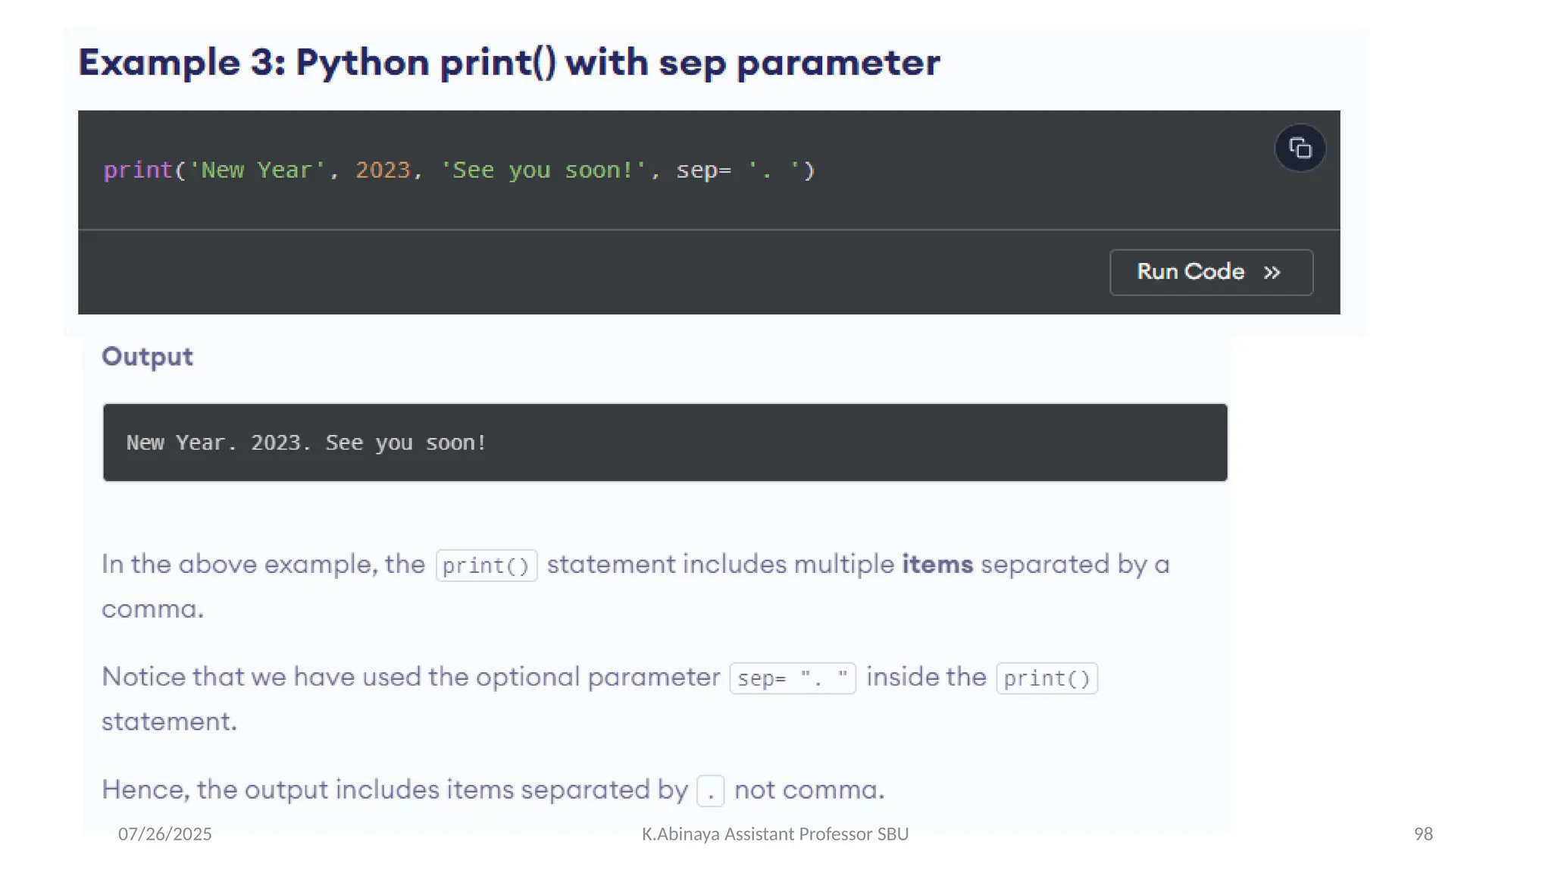The image size is (1552, 873).
Task: Click the print keyword in code editor
Action: pyautogui.click(x=138, y=171)
